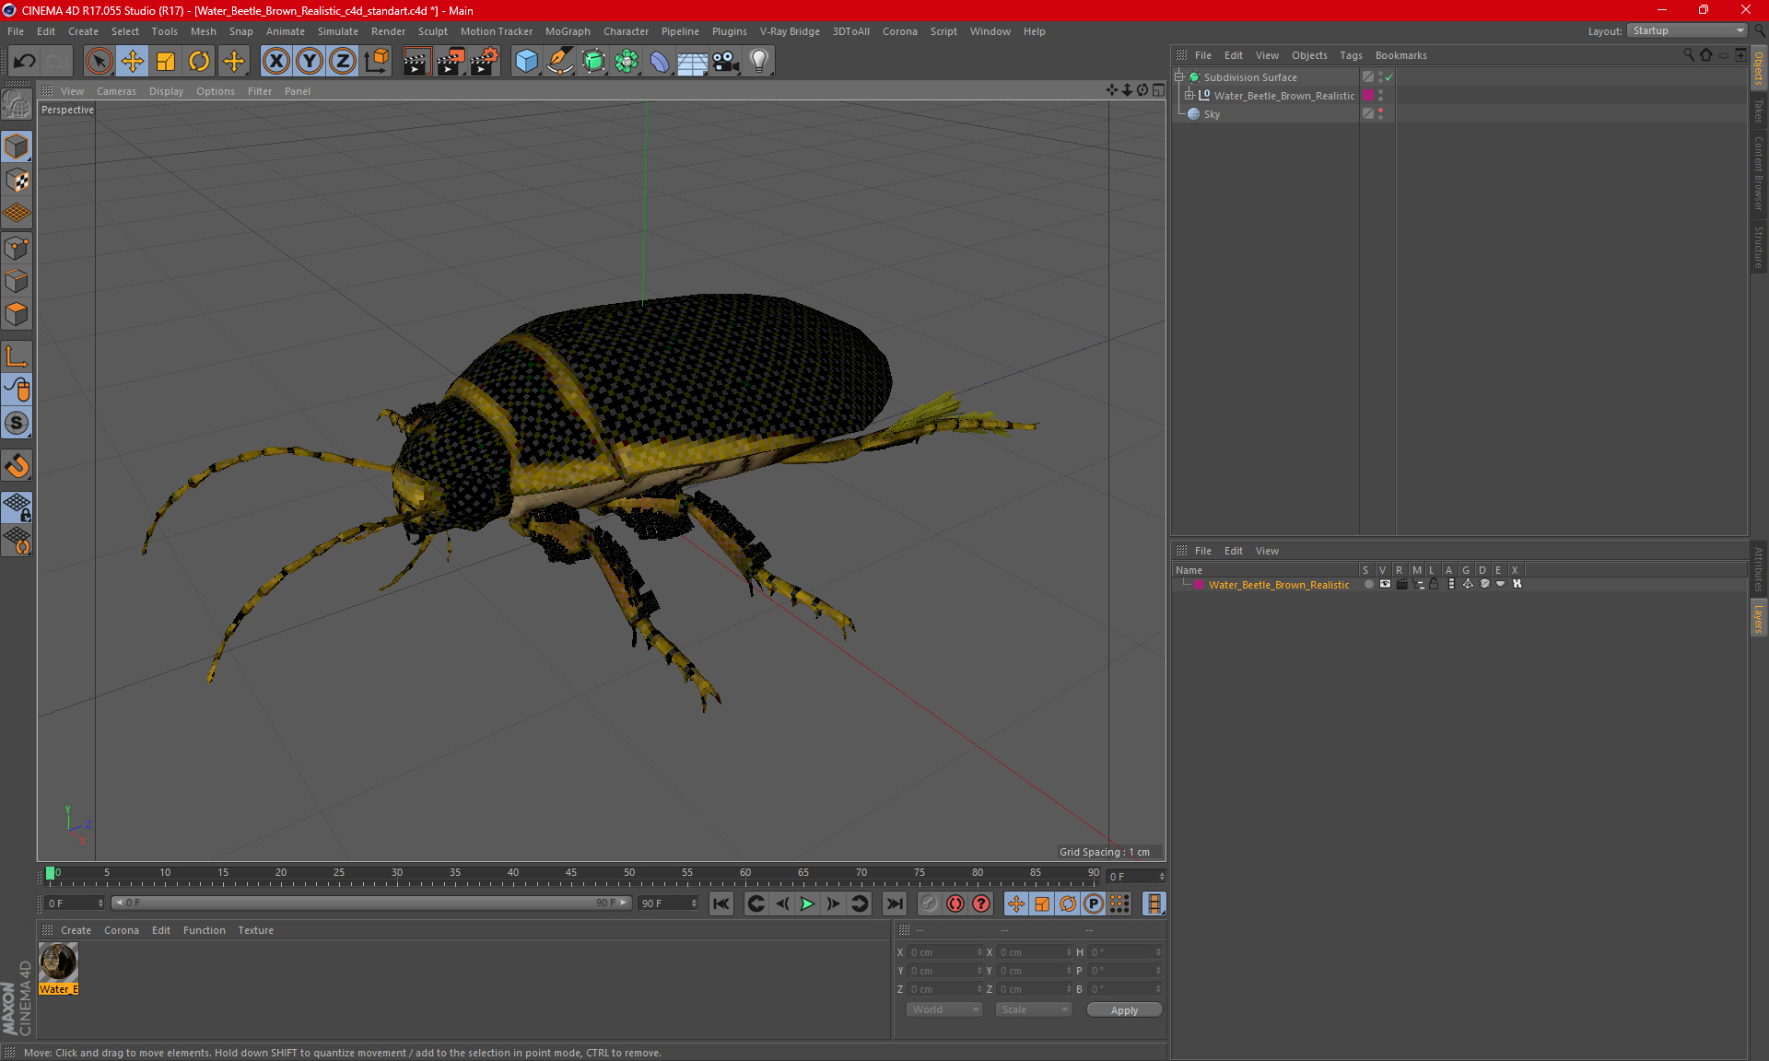Open the Floor environment icon
This screenshot has height=1061, width=1769.
click(693, 61)
